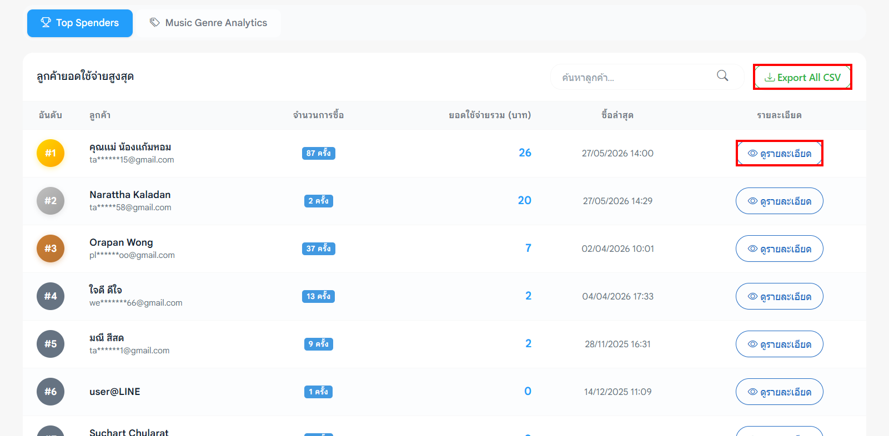The width and height of the screenshot is (889, 436).
Task: View details for user@LINE
Action: [780, 392]
